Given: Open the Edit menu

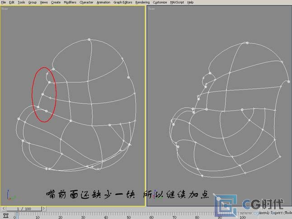Looking at the screenshot, I should (x=12, y=2).
